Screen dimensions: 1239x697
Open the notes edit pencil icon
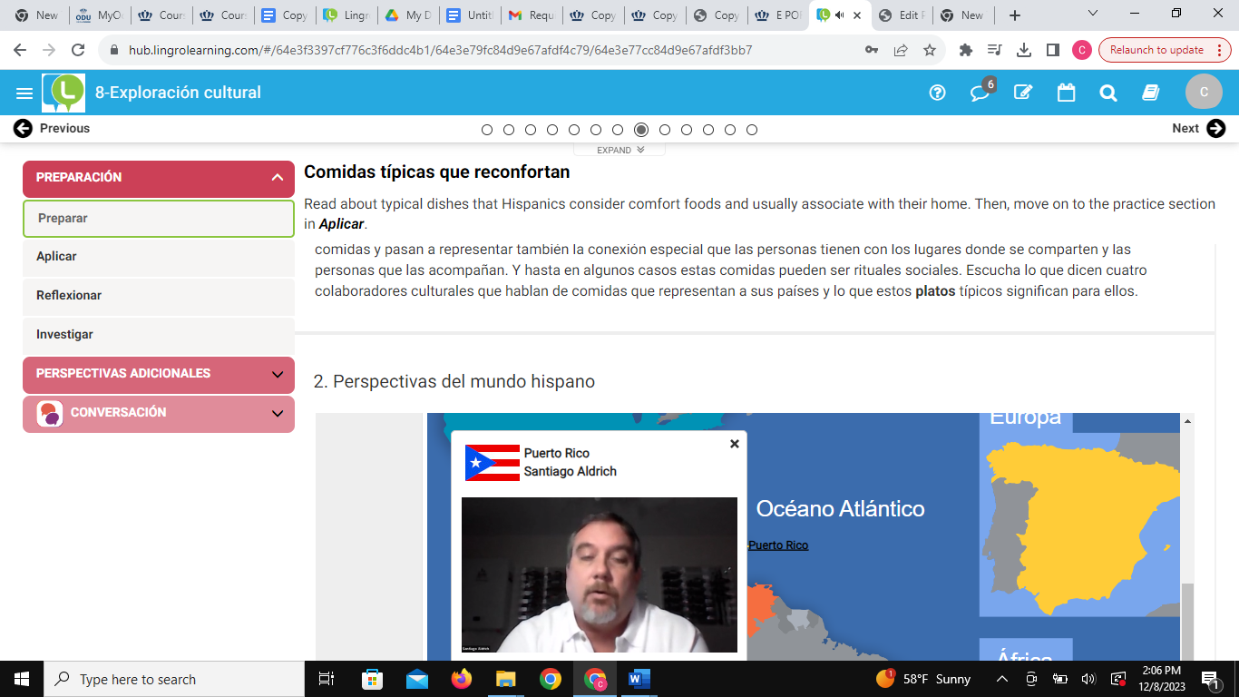point(1023,93)
